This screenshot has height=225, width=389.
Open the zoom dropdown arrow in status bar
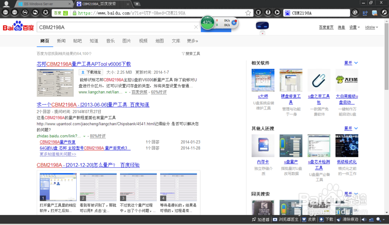[384, 220]
